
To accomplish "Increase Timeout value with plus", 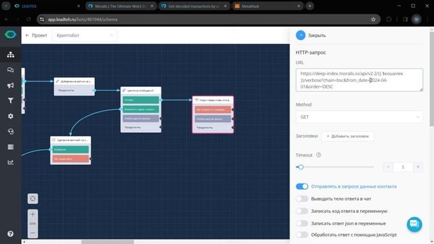I will point(418,167).
